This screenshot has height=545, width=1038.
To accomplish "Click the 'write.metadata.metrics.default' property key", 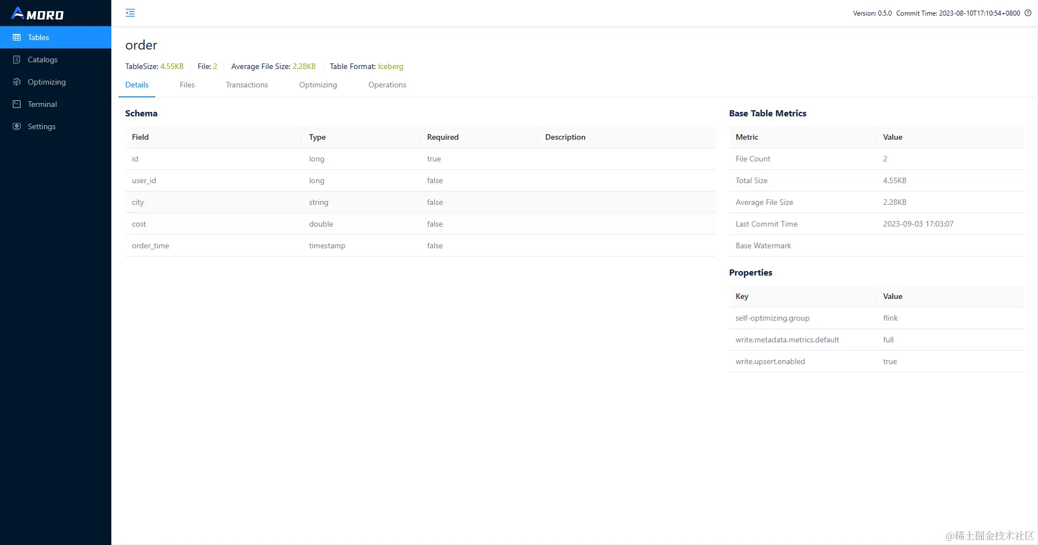I will (x=787, y=340).
